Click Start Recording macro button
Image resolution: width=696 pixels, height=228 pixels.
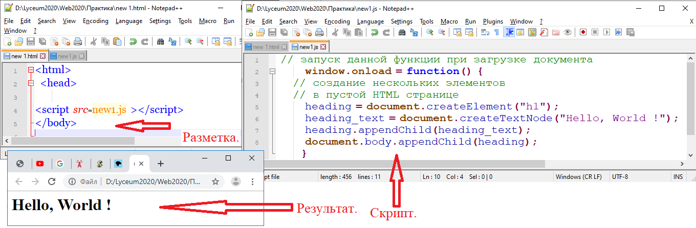[583, 32]
